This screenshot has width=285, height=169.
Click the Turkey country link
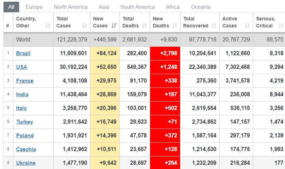click(24, 122)
